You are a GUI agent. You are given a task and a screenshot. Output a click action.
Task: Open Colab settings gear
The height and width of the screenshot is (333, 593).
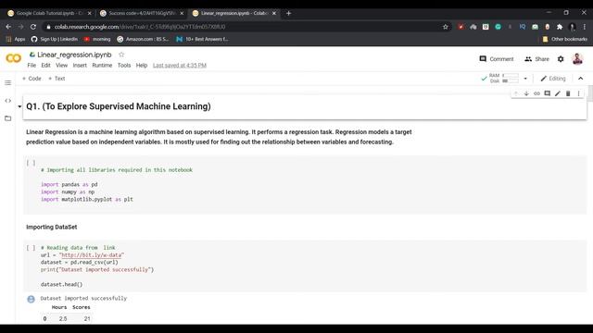(x=561, y=59)
